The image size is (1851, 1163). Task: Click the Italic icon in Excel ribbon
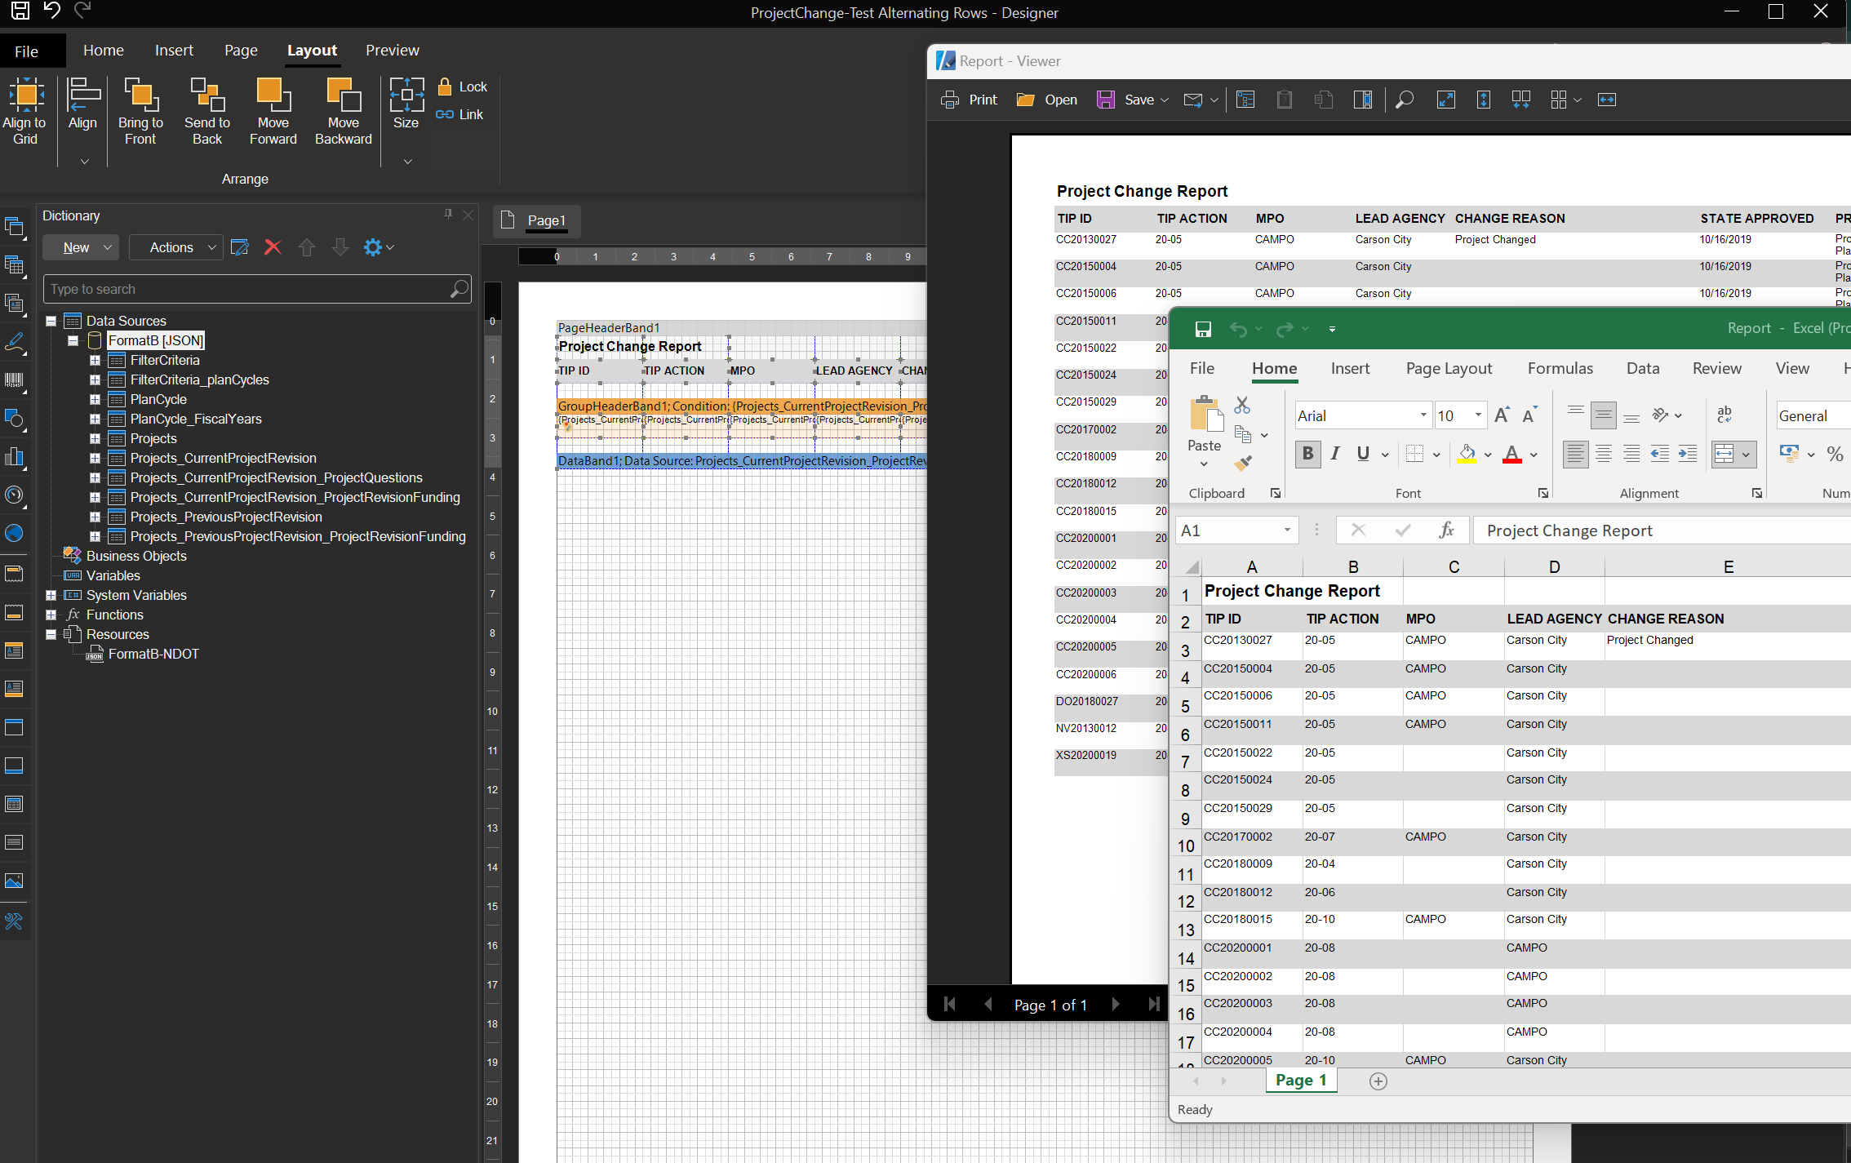(1335, 455)
